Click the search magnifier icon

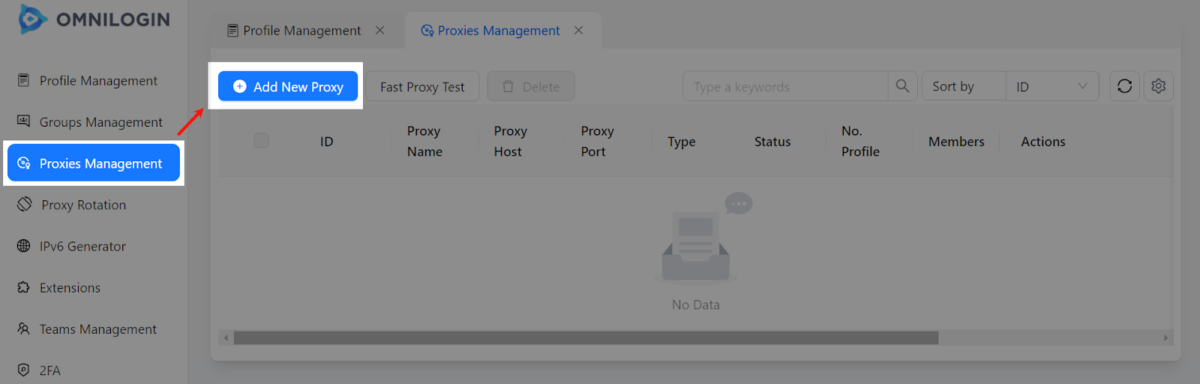(x=902, y=86)
